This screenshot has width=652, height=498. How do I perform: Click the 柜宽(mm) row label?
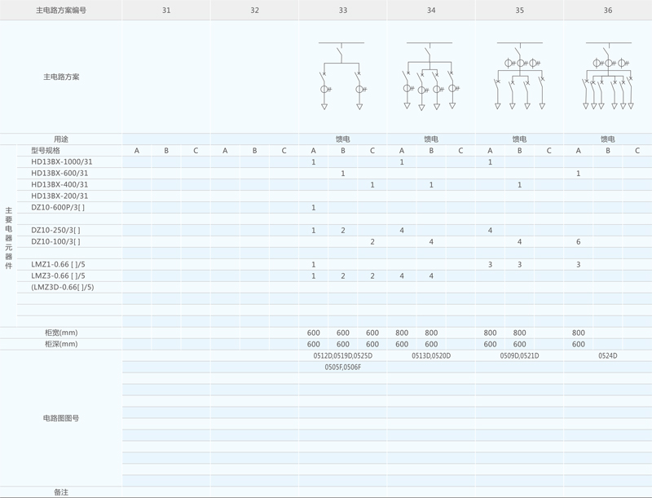pyautogui.click(x=61, y=333)
